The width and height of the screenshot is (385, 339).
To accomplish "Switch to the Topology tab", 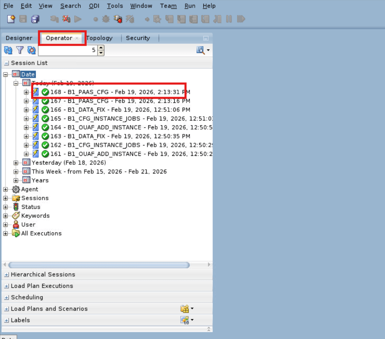I will point(99,38).
